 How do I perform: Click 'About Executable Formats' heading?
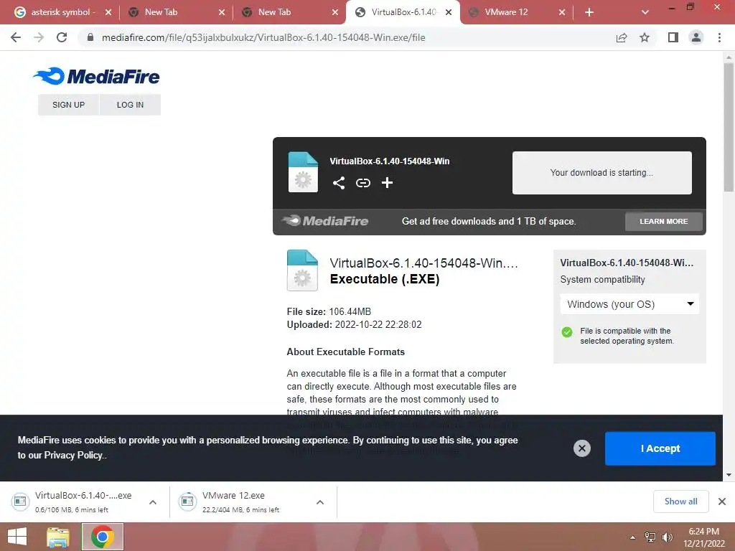(x=345, y=352)
